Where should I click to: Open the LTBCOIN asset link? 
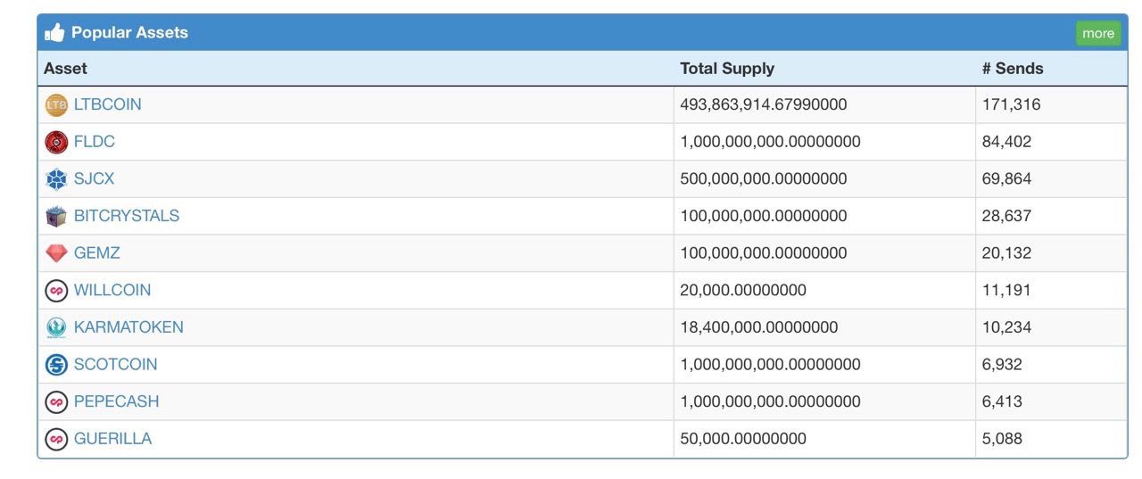pos(107,104)
